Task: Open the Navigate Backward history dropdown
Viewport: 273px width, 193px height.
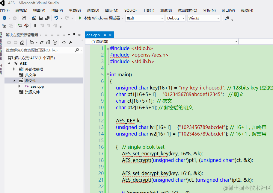Action: point(9,18)
